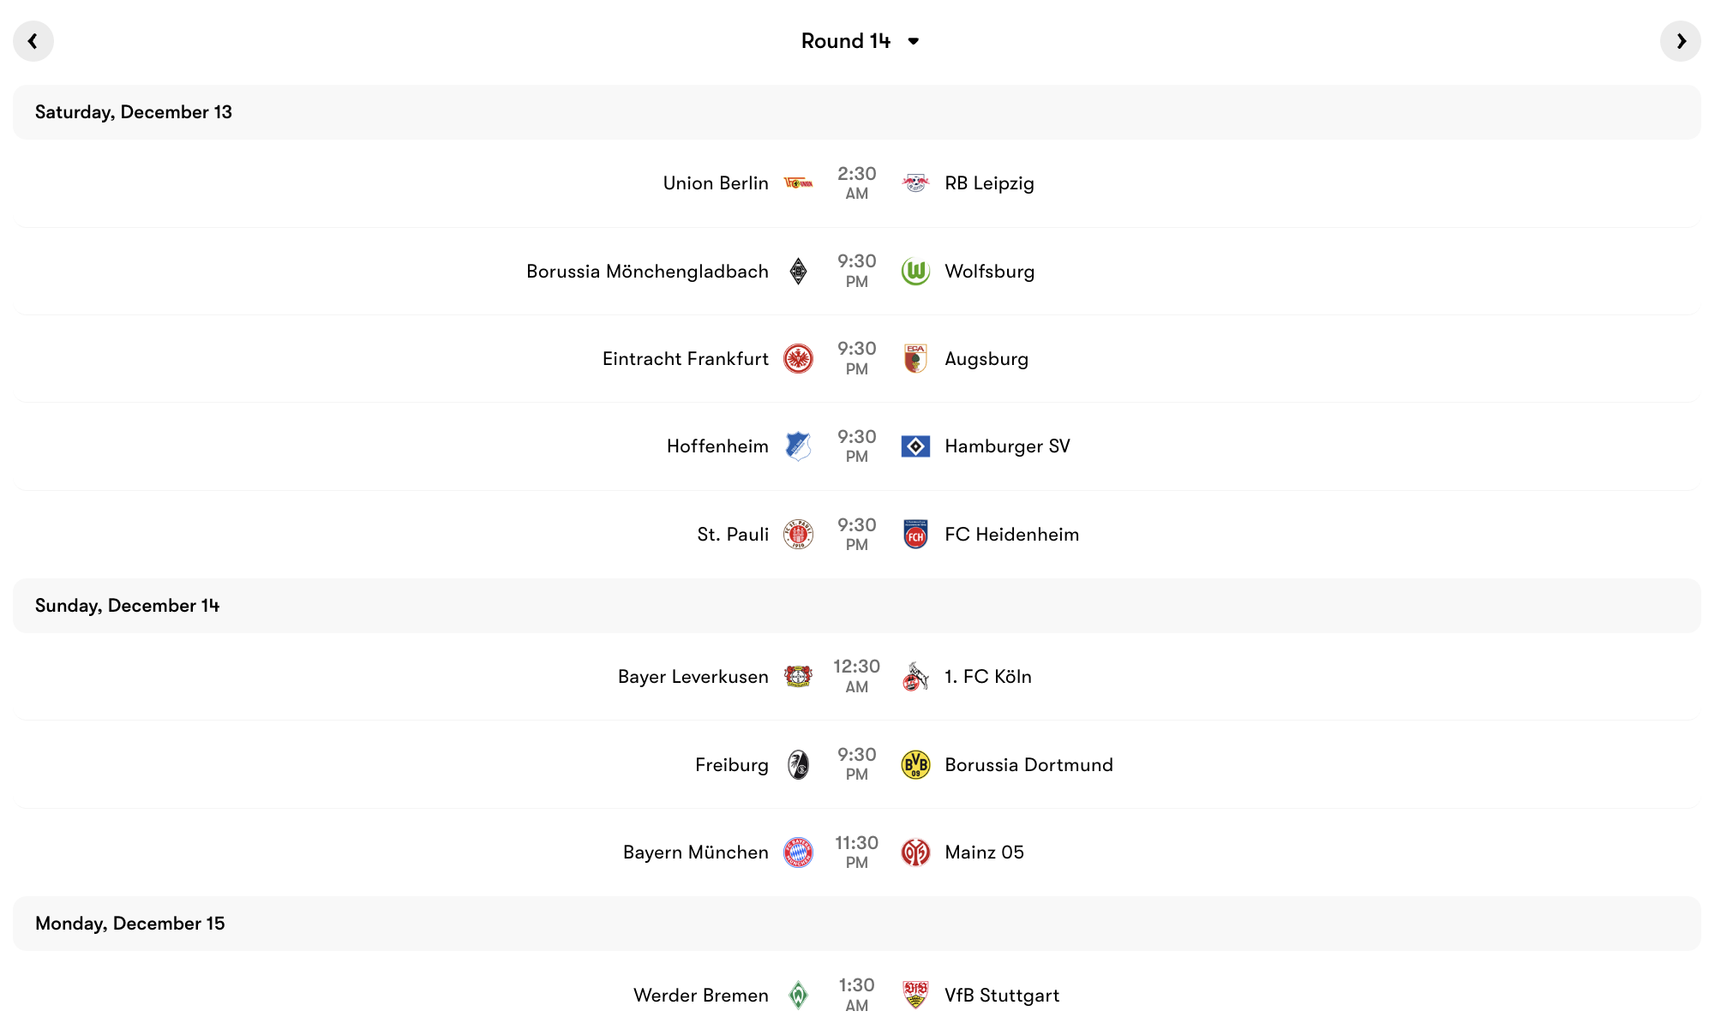Select the Monday, December 15 header
Screen dimensions: 1721x1035
[129, 924]
